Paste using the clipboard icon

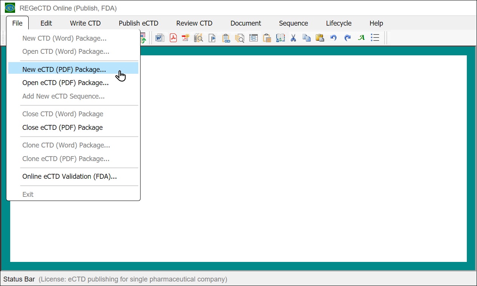320,38
